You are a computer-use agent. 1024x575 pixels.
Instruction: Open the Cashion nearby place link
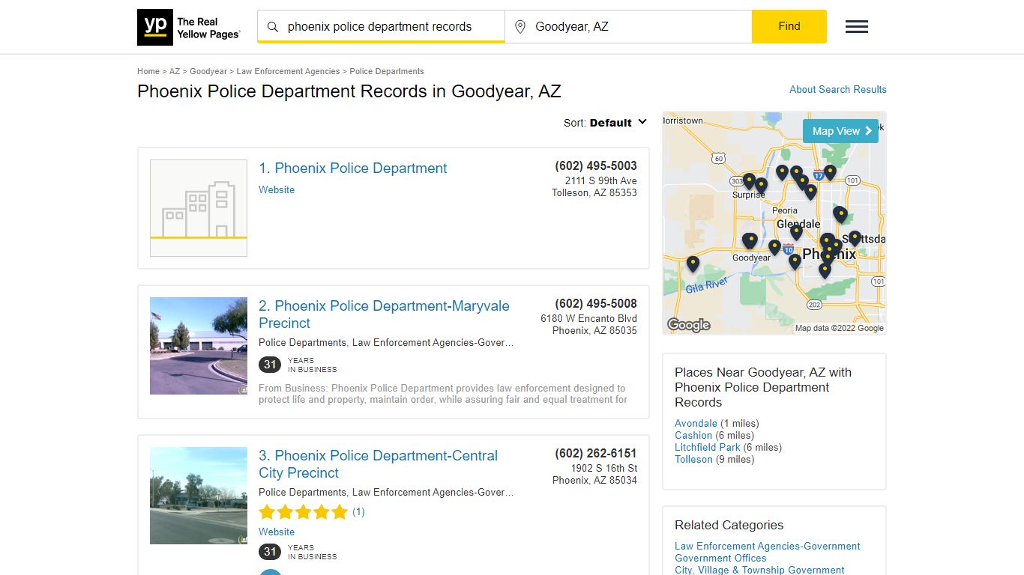pyautogui.click(x=693, y=436)
